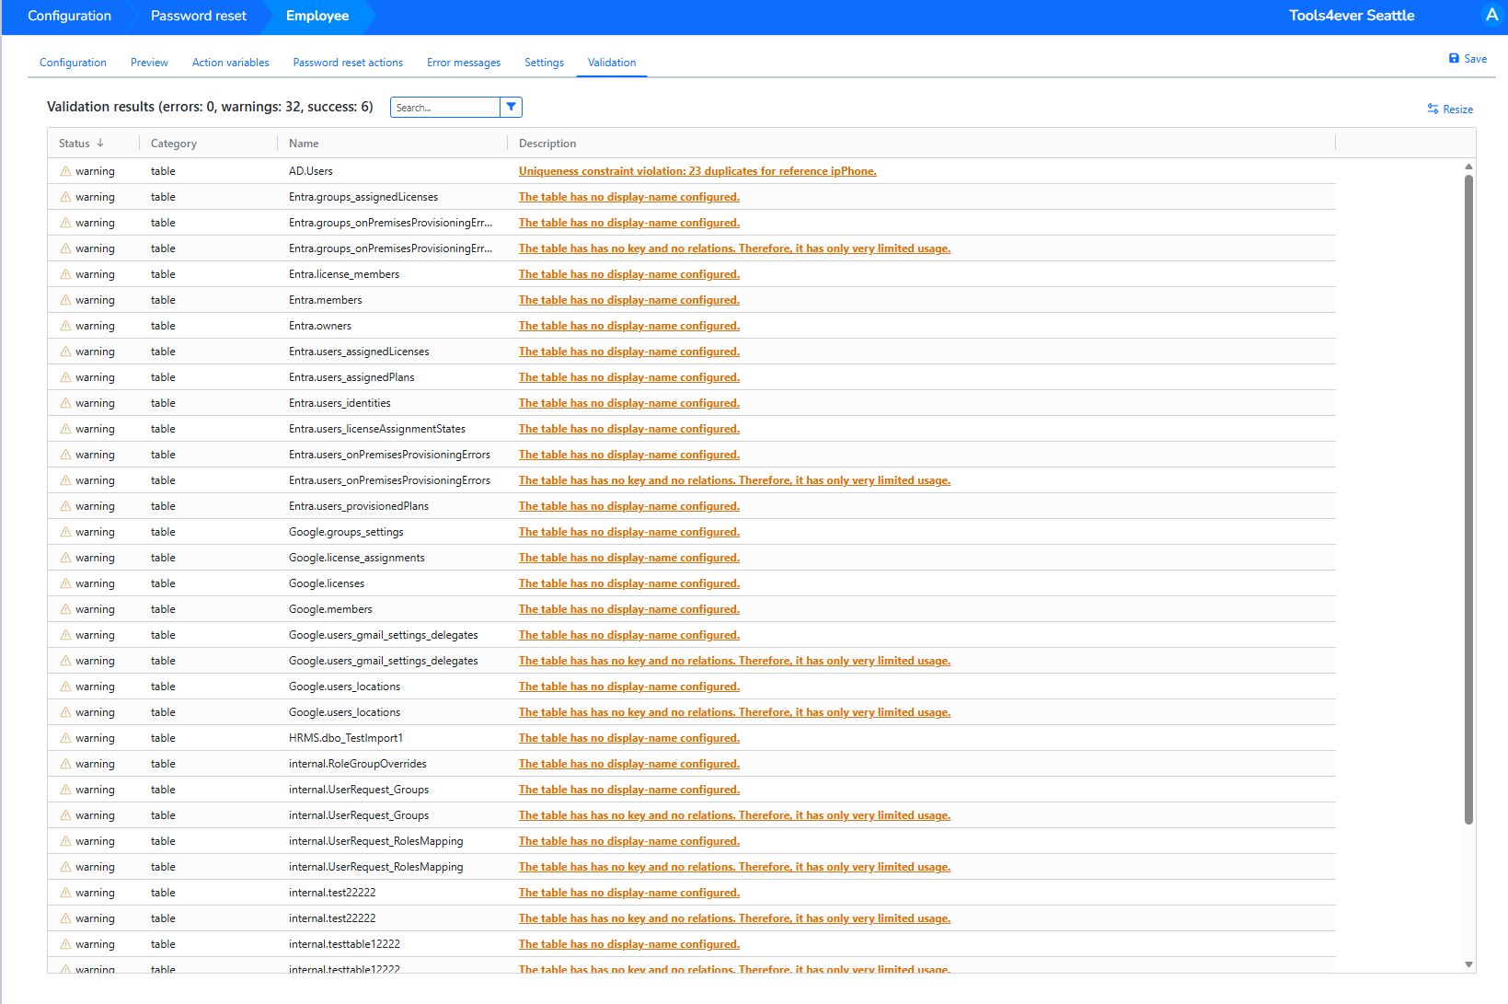Open display-name warning link for Entra.users_assignedPlans
This screenshot has height=1004, width=1508.
coord(629,377)
